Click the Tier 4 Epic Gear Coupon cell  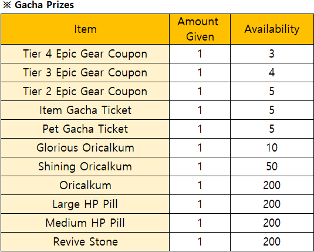(85, 53)
